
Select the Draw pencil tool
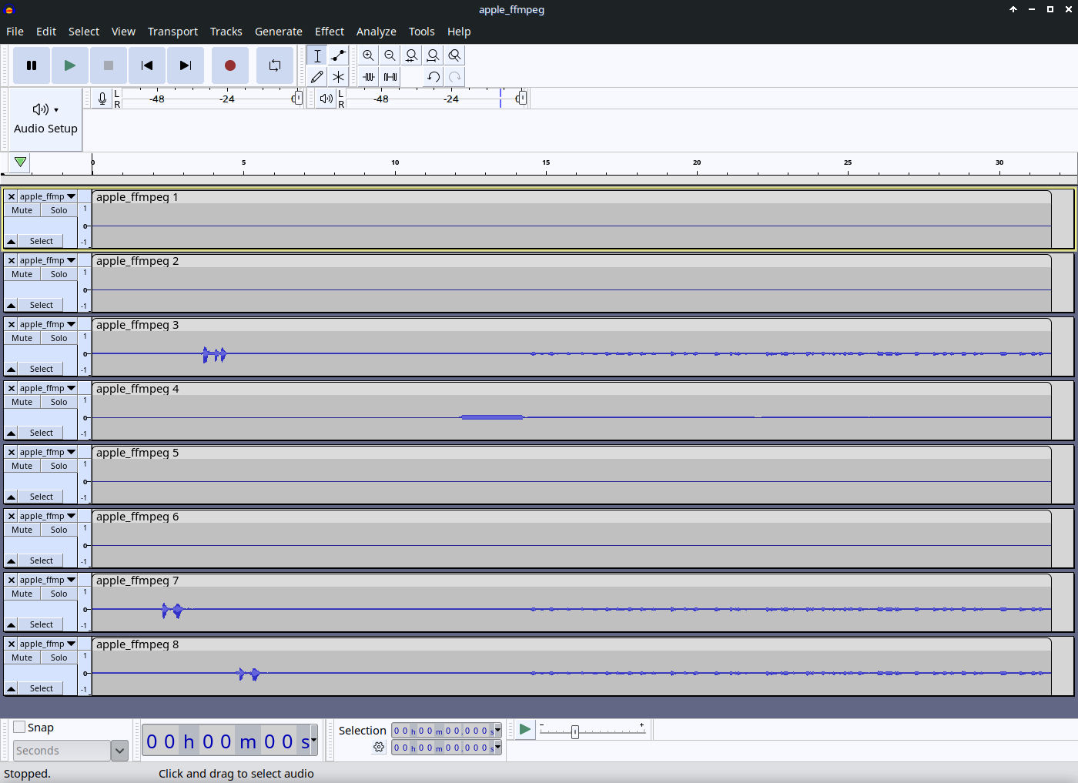[317, 77]
